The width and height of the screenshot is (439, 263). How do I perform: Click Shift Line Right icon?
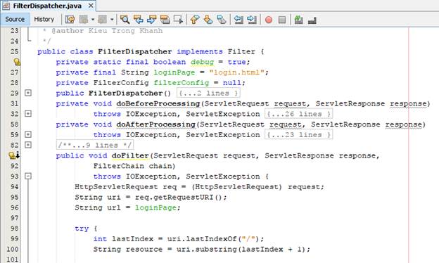click(x=252, y=19)
